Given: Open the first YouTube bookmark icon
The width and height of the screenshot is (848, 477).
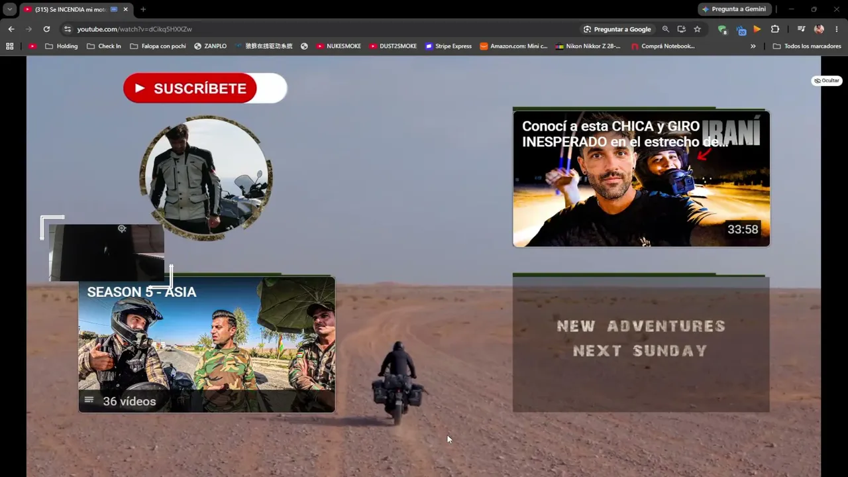Looking at the screenshot, I should (32, 46).
